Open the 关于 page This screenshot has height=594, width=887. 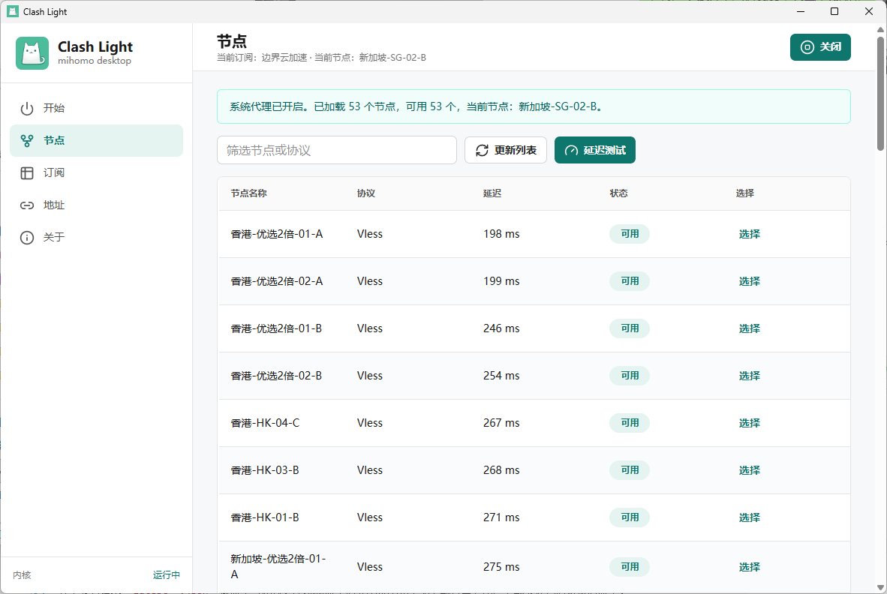coord(96,237)
